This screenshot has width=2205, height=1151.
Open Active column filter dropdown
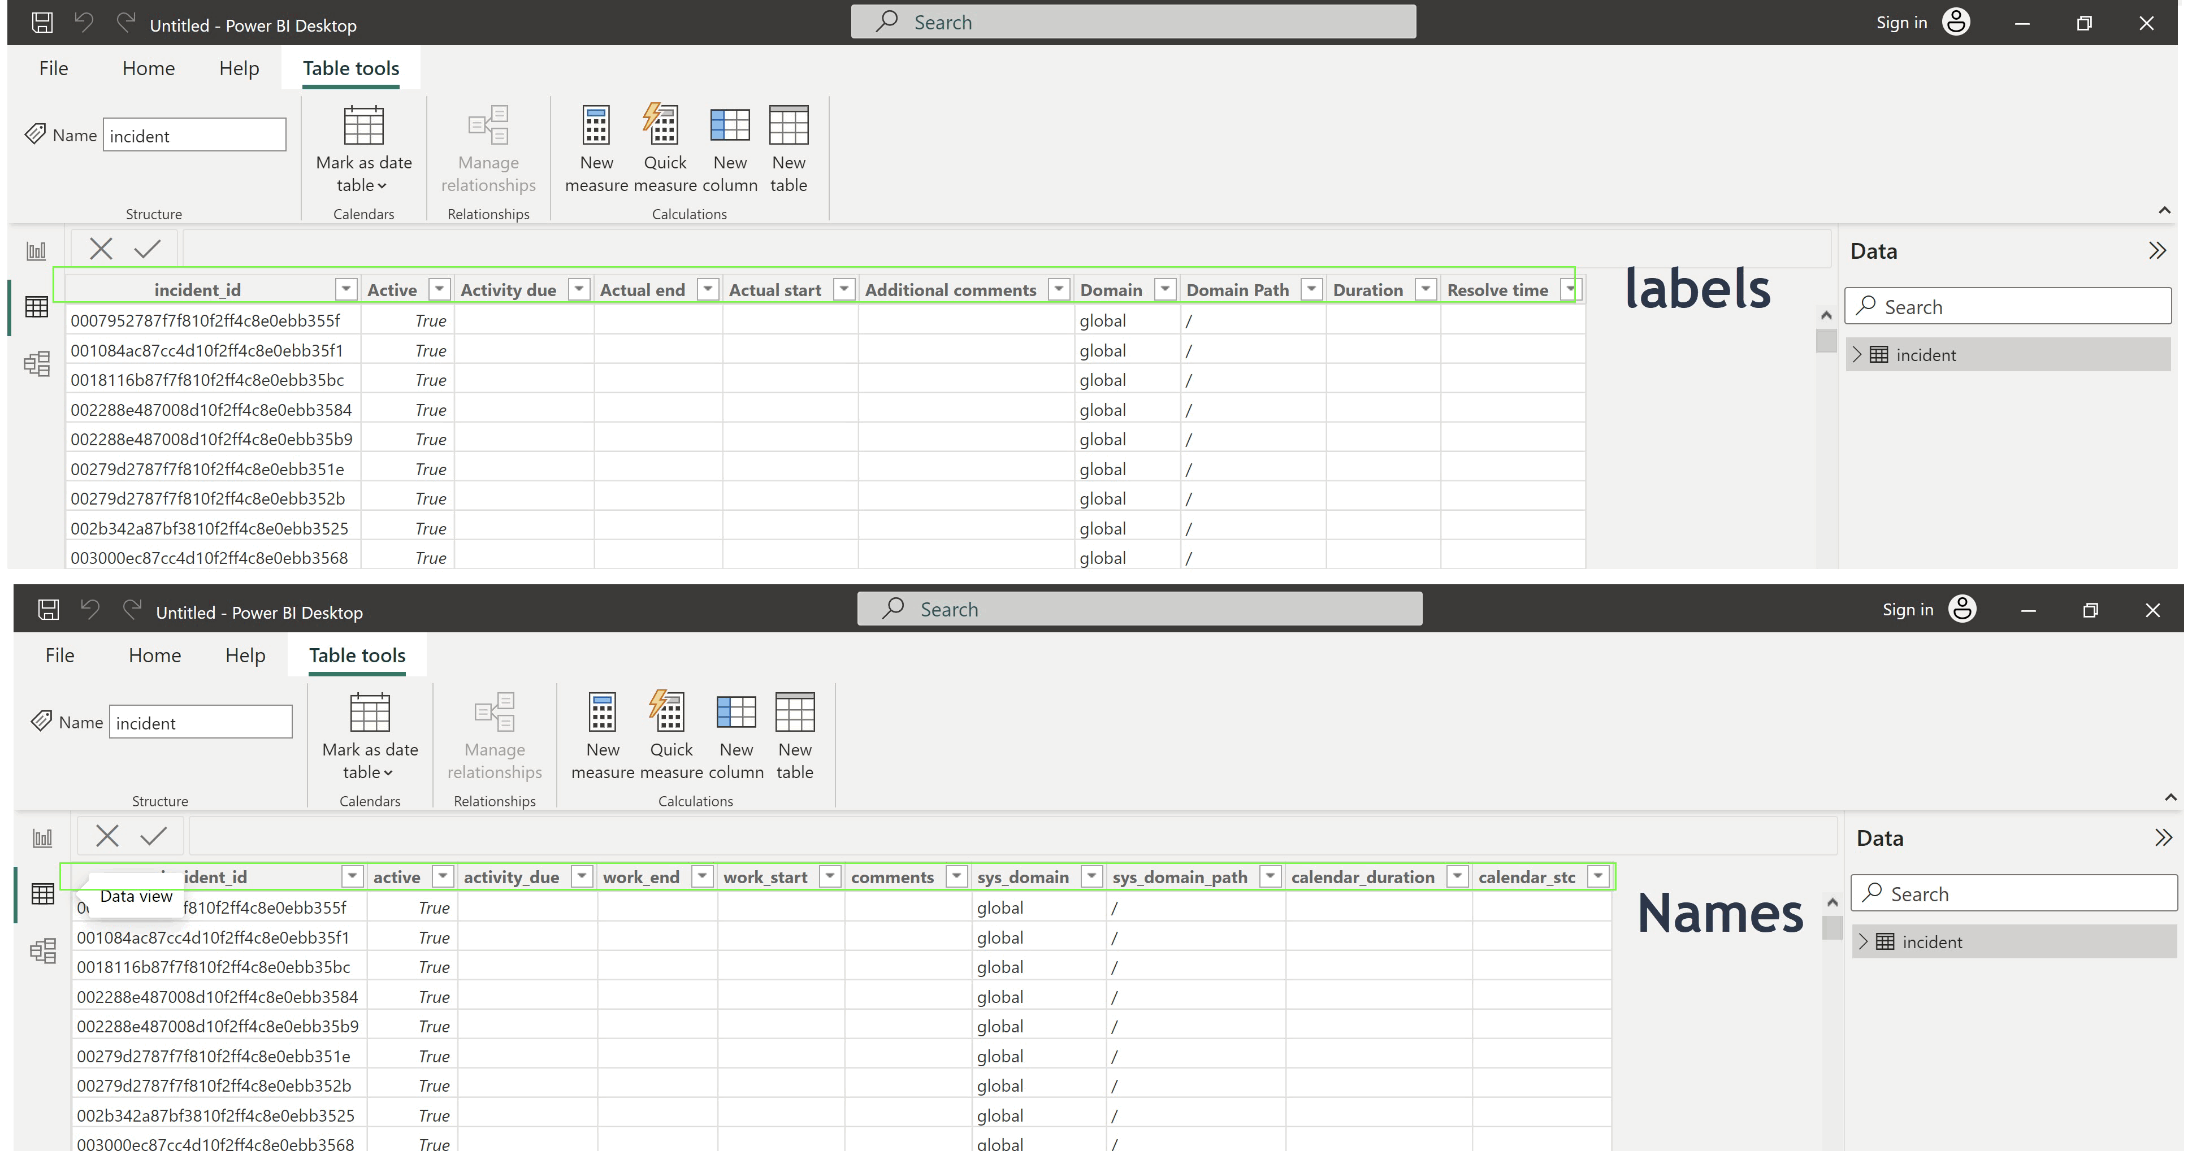(439, 289)
